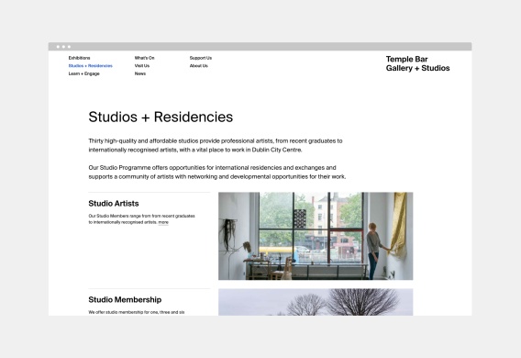521x358 pixels.
Task: Open the News nav link
Action: 140,73
